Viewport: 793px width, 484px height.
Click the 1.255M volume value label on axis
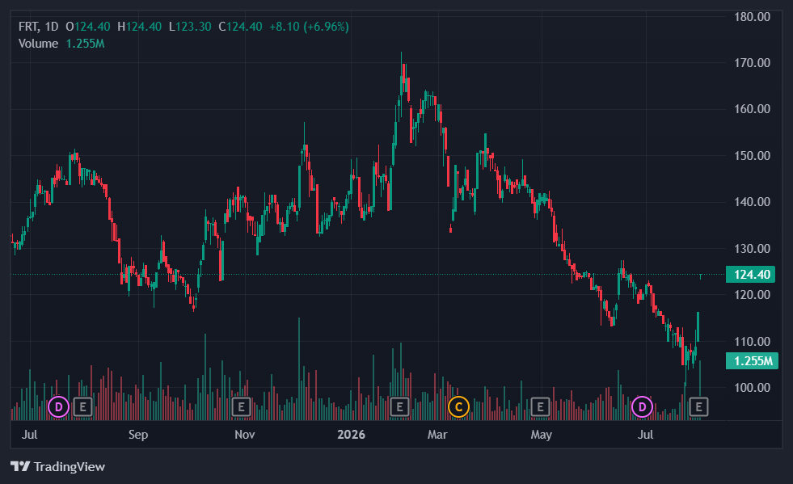pyautogui.click(x=752, y=361)
